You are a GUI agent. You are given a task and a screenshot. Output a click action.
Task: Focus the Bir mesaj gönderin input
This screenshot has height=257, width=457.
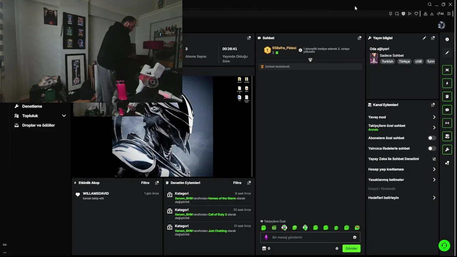310,237
